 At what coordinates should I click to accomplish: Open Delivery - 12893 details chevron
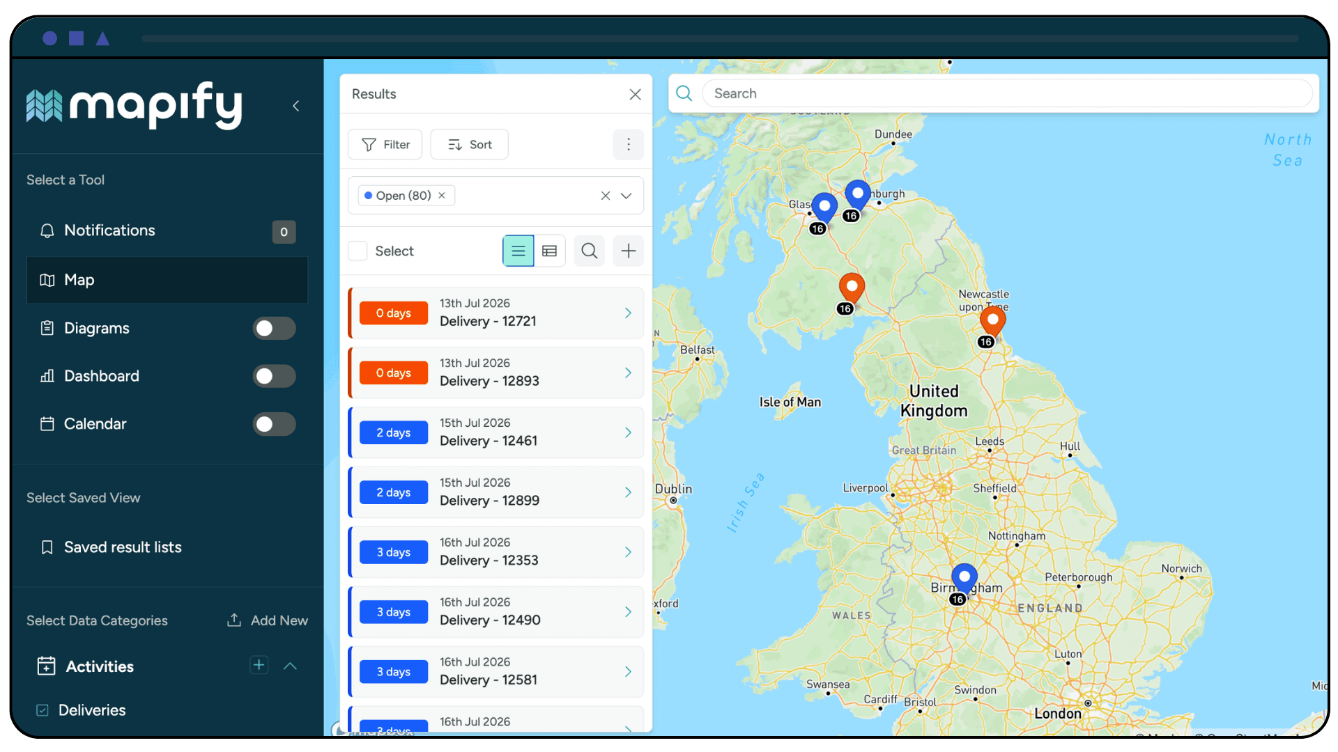click(628, 373)
